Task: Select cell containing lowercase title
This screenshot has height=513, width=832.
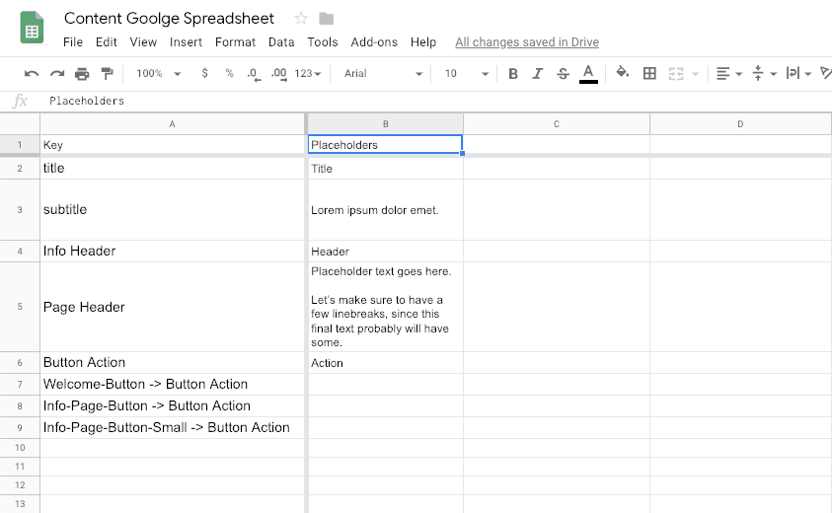Action: [172, 168]
